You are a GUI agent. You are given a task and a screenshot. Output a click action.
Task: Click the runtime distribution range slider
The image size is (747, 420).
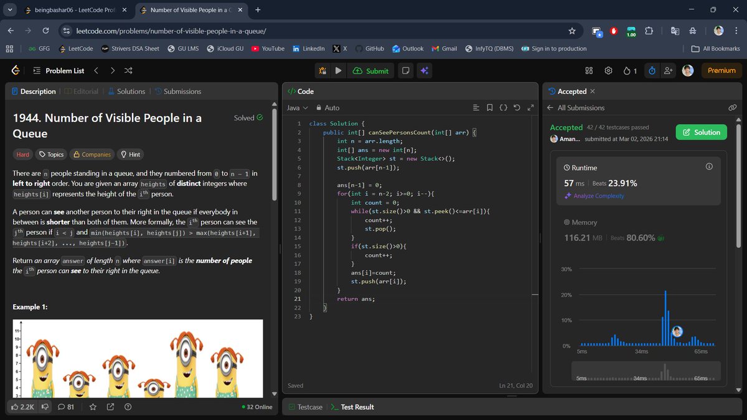(x=646, y=371)
